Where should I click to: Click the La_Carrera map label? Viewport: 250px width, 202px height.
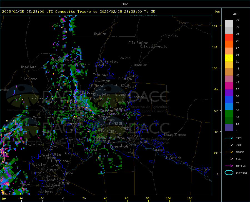pos(34,144)
